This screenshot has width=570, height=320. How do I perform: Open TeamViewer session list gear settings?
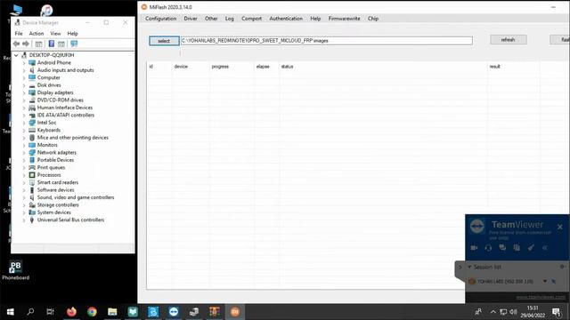tap(562, 267)
